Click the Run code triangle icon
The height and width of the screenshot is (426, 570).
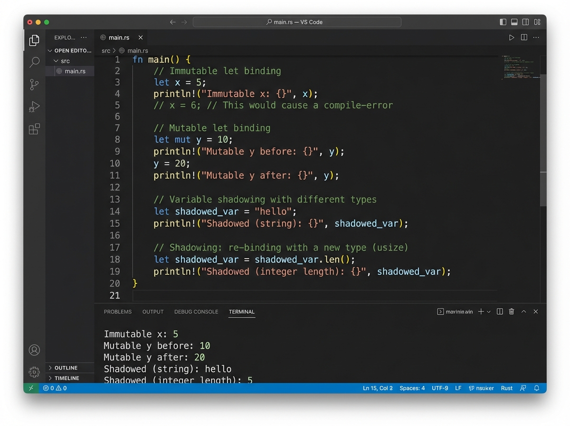pyautogui.click(x=511, y=37)
